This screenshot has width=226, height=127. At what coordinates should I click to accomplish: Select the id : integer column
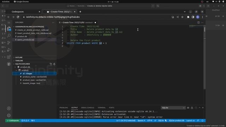[34, 74]
